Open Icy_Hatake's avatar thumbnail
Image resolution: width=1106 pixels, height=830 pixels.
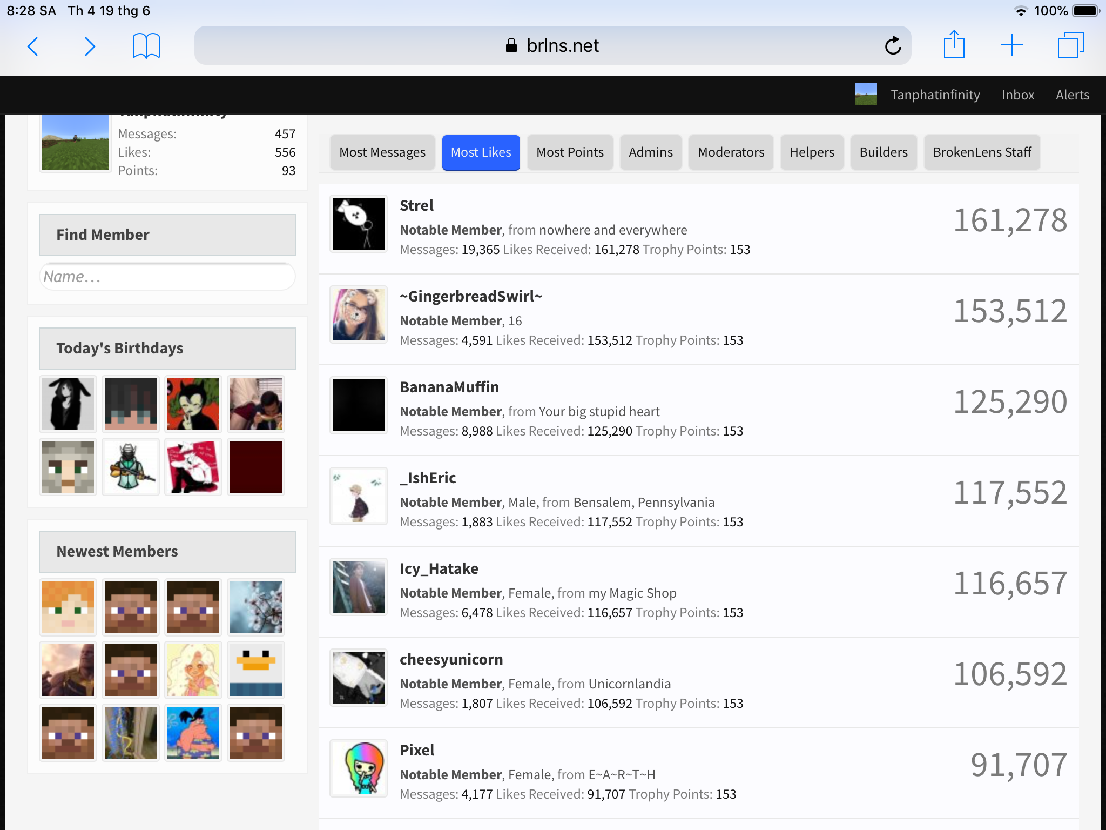[359, 587]
